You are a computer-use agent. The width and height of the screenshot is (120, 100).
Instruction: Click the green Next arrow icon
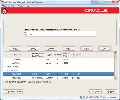click(108, 92)
